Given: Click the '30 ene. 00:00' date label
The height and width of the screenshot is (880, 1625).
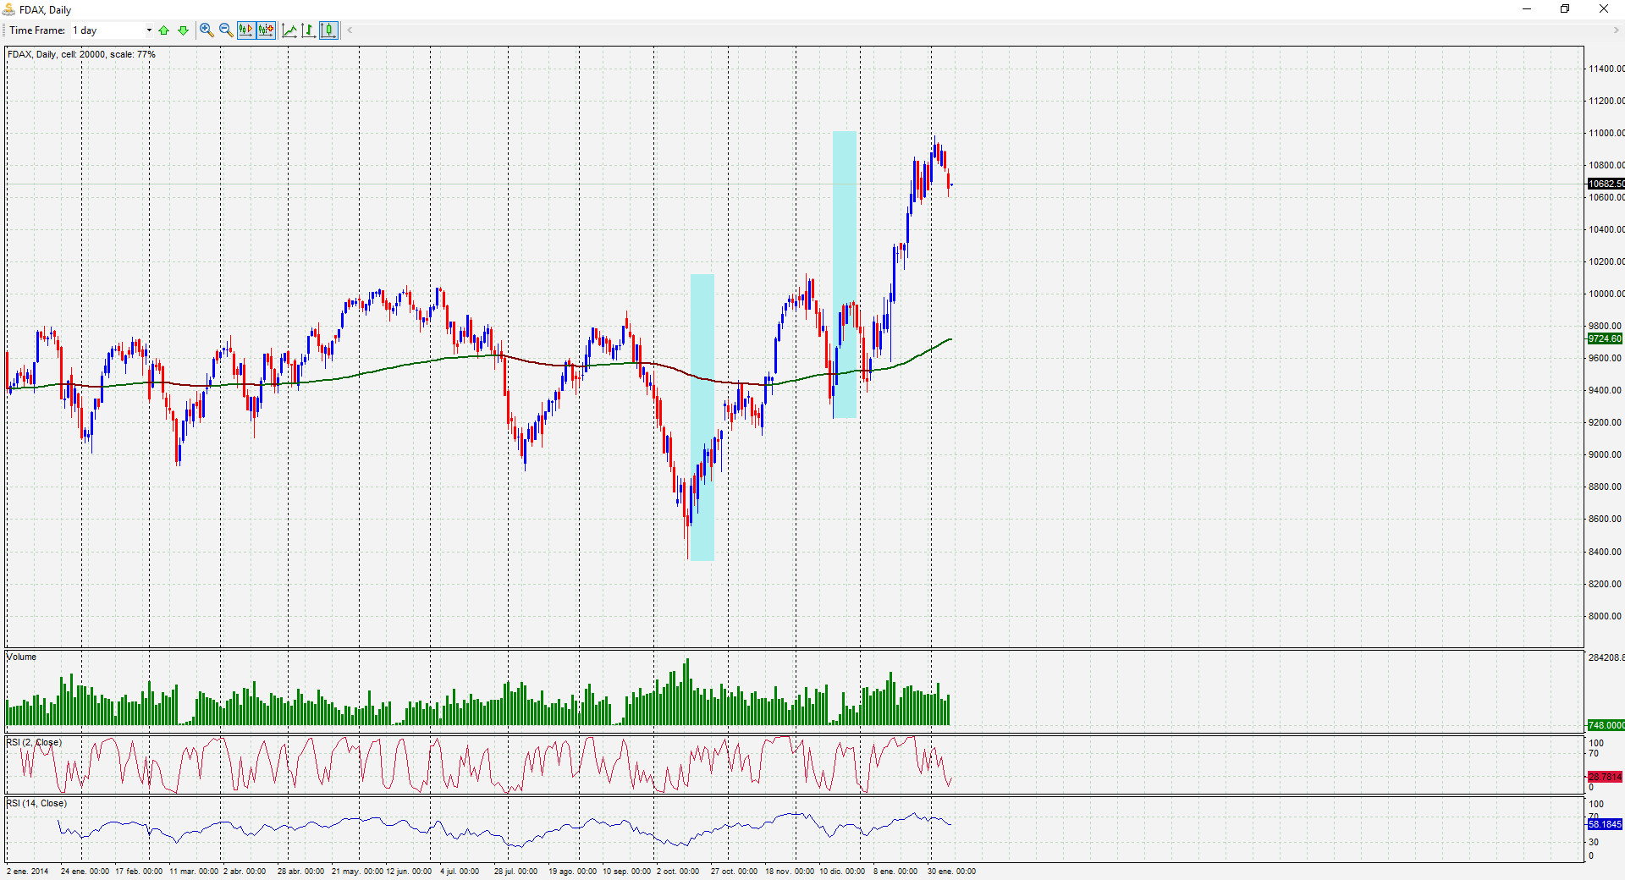Looking at the screenshot, I should coord(951,871).
